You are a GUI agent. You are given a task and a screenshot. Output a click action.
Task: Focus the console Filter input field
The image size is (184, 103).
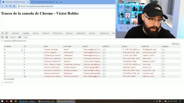coord(69,37)
